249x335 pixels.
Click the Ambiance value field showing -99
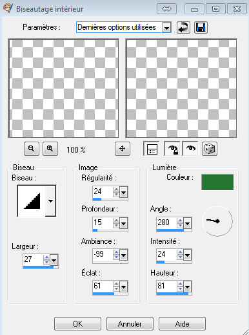point(103,255)
